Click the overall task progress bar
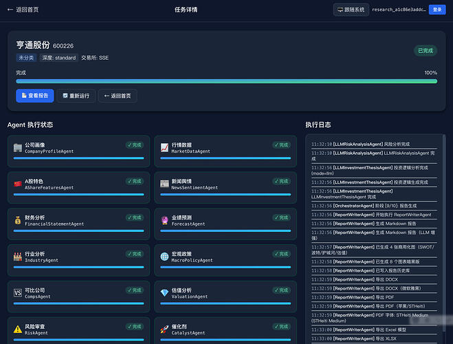Image resolution: width=453 pixels, height=344 pixels. [227, 81]
